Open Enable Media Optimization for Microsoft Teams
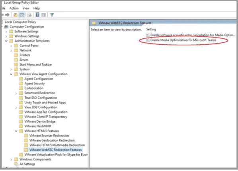 click(x=183, y=40)
